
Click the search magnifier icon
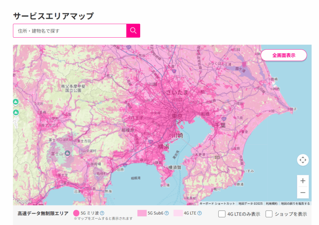pyautogui.click(x=133, y=31)
